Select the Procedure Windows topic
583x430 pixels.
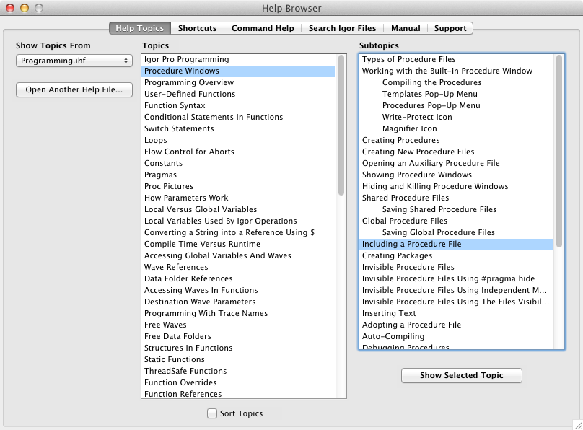tap(238, 71)
